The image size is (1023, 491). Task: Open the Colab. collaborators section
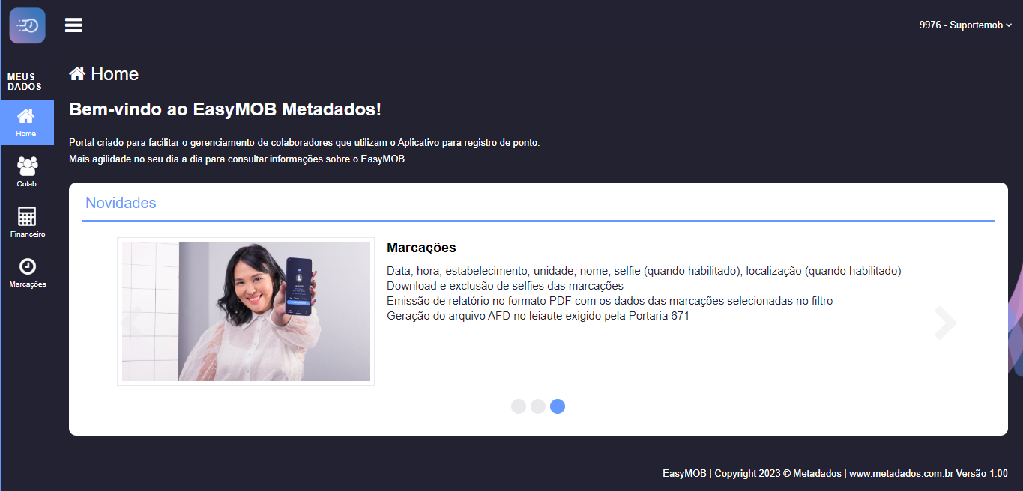click(x=27, y=172)
